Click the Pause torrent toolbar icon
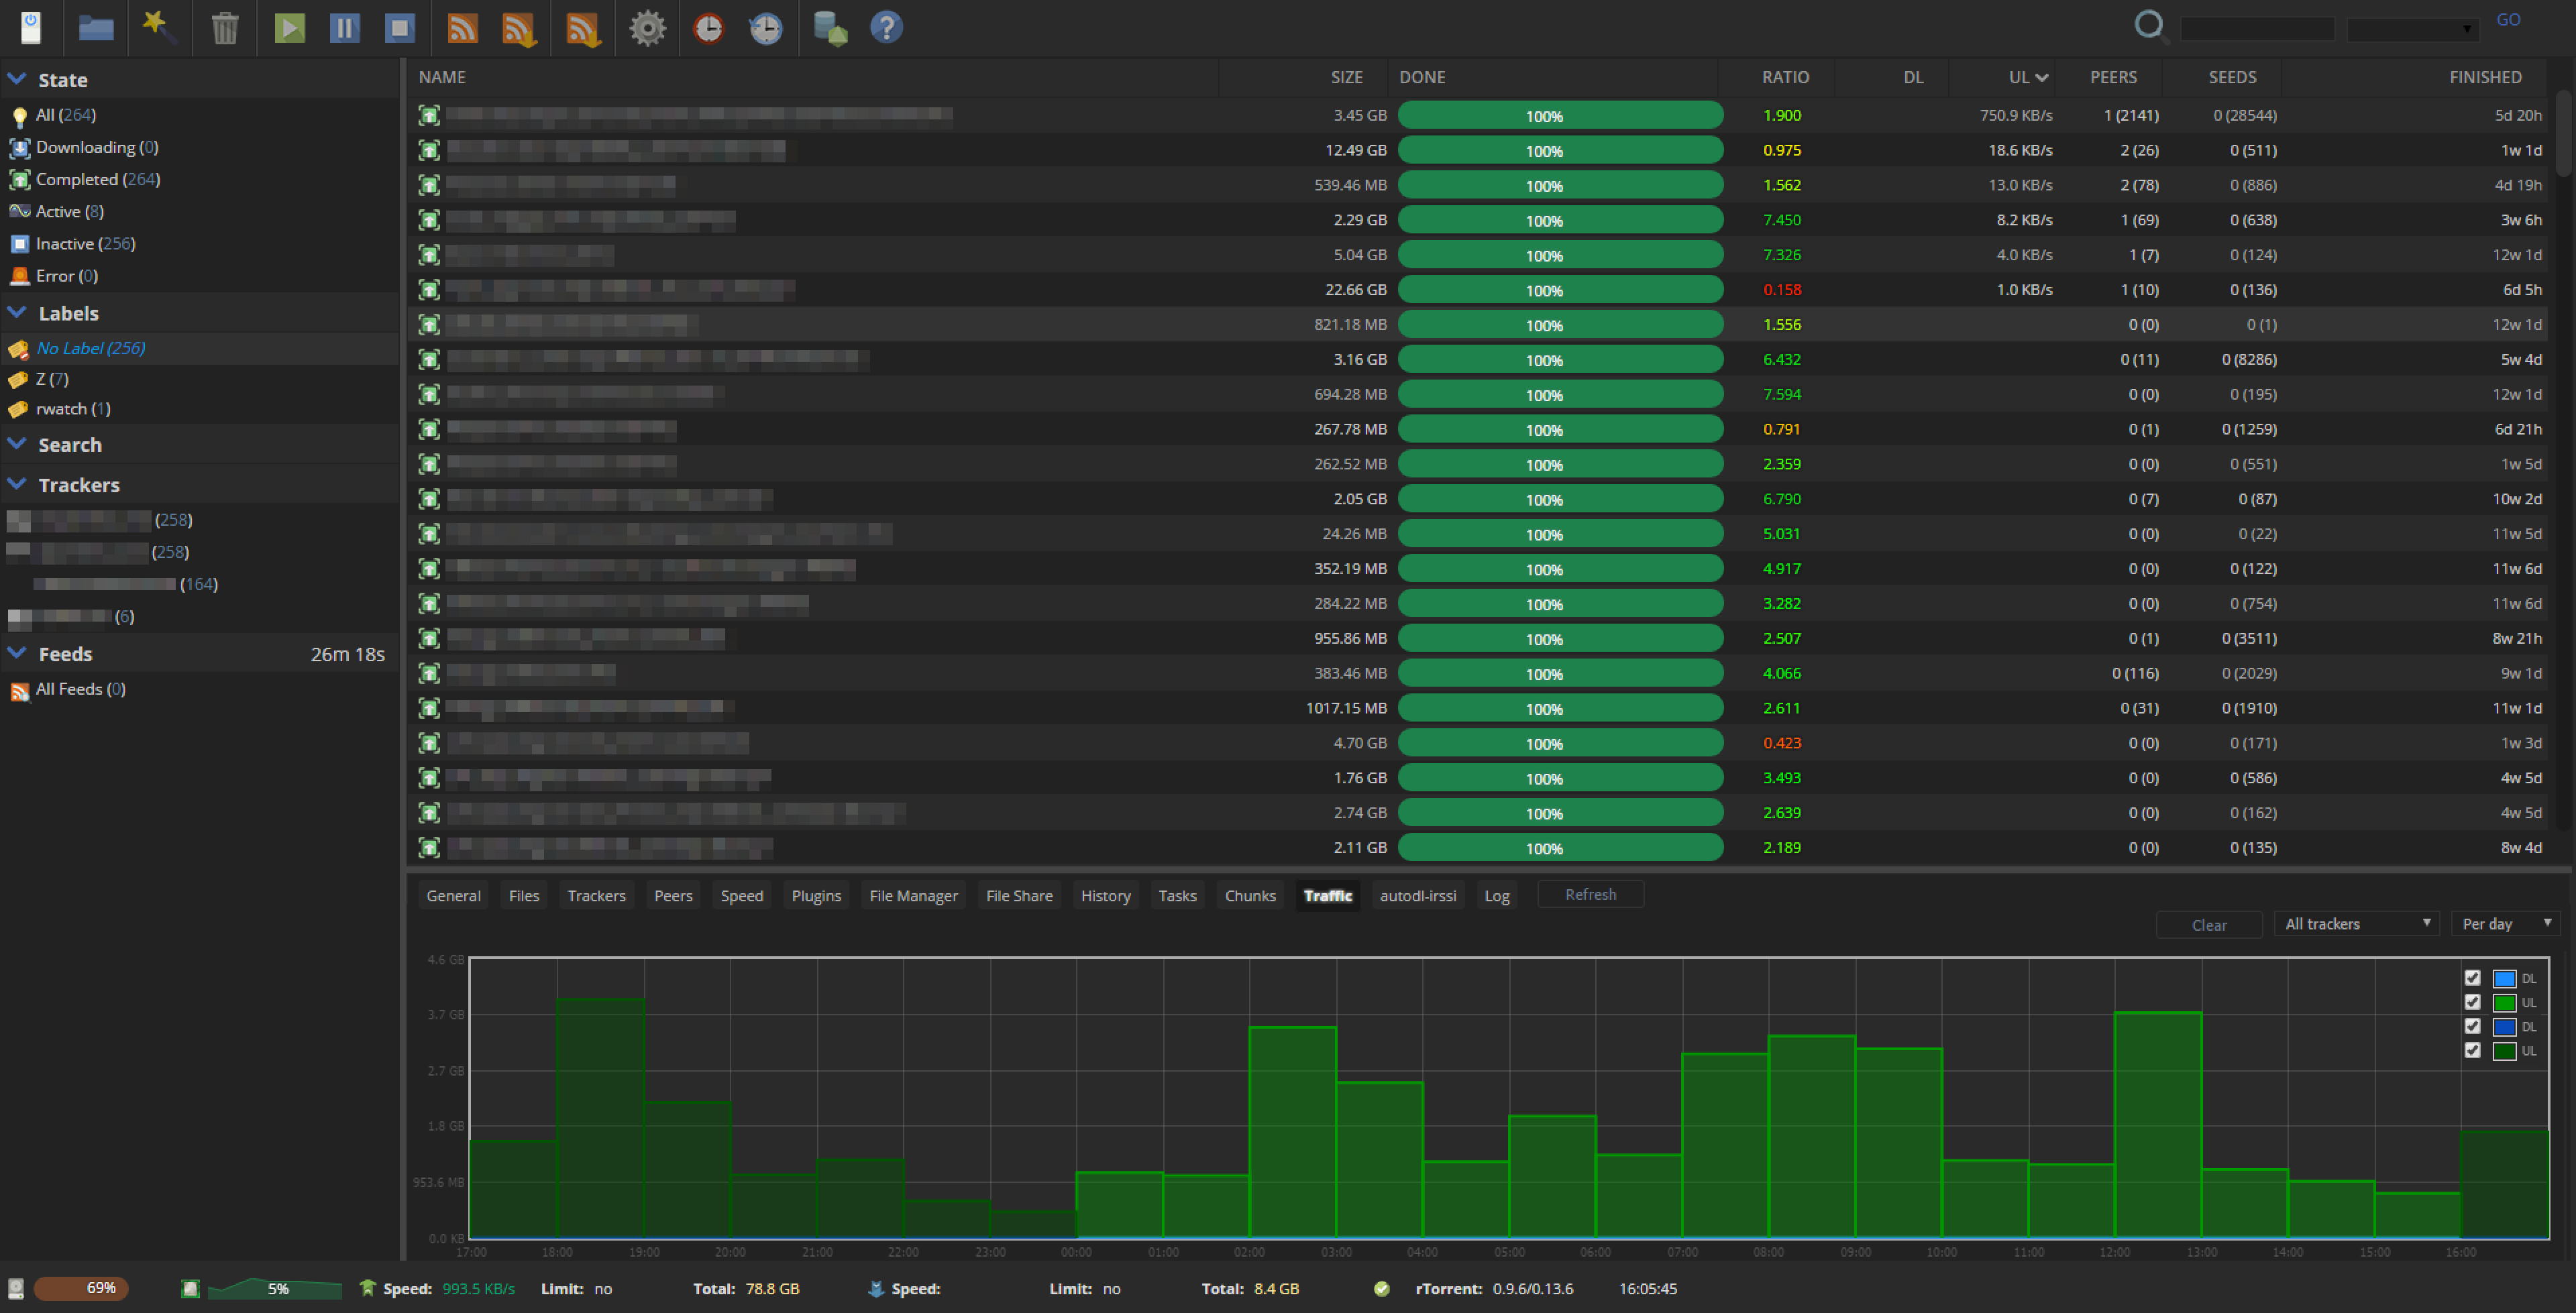2576x1313 pixels. [x=344, y=27]
